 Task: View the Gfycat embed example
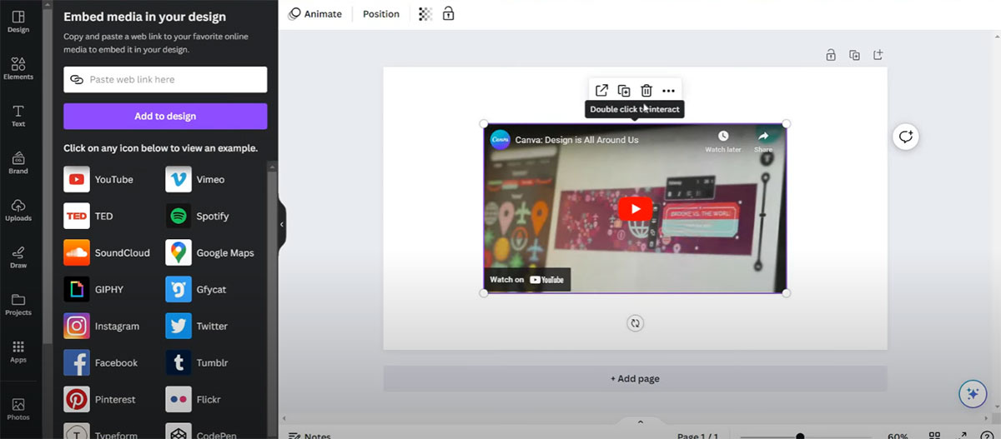[196, 289]
